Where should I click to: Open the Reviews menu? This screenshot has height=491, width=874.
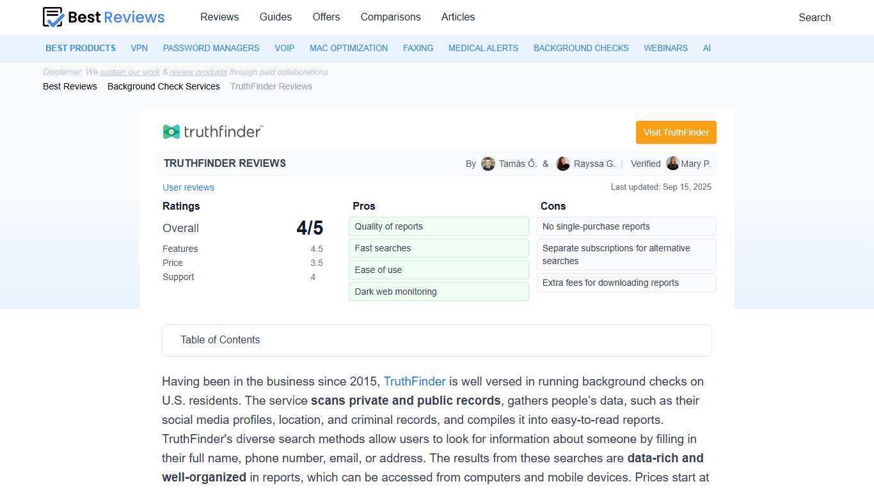(x=219, y=17)
